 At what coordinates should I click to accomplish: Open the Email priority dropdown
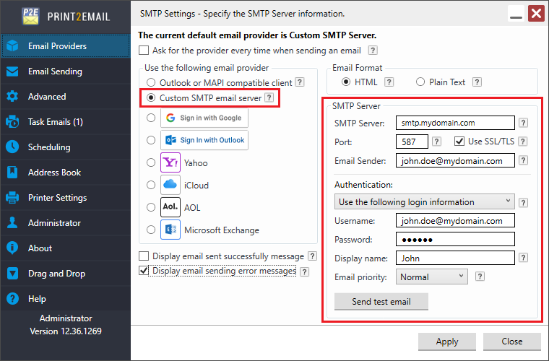click(x=431, y=277)
